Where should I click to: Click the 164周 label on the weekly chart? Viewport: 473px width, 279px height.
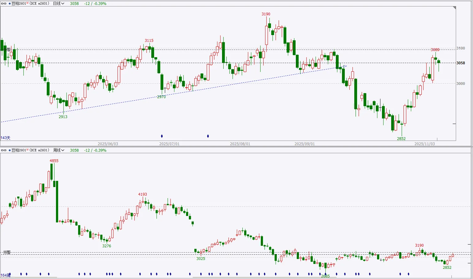(x=6, y=275)
